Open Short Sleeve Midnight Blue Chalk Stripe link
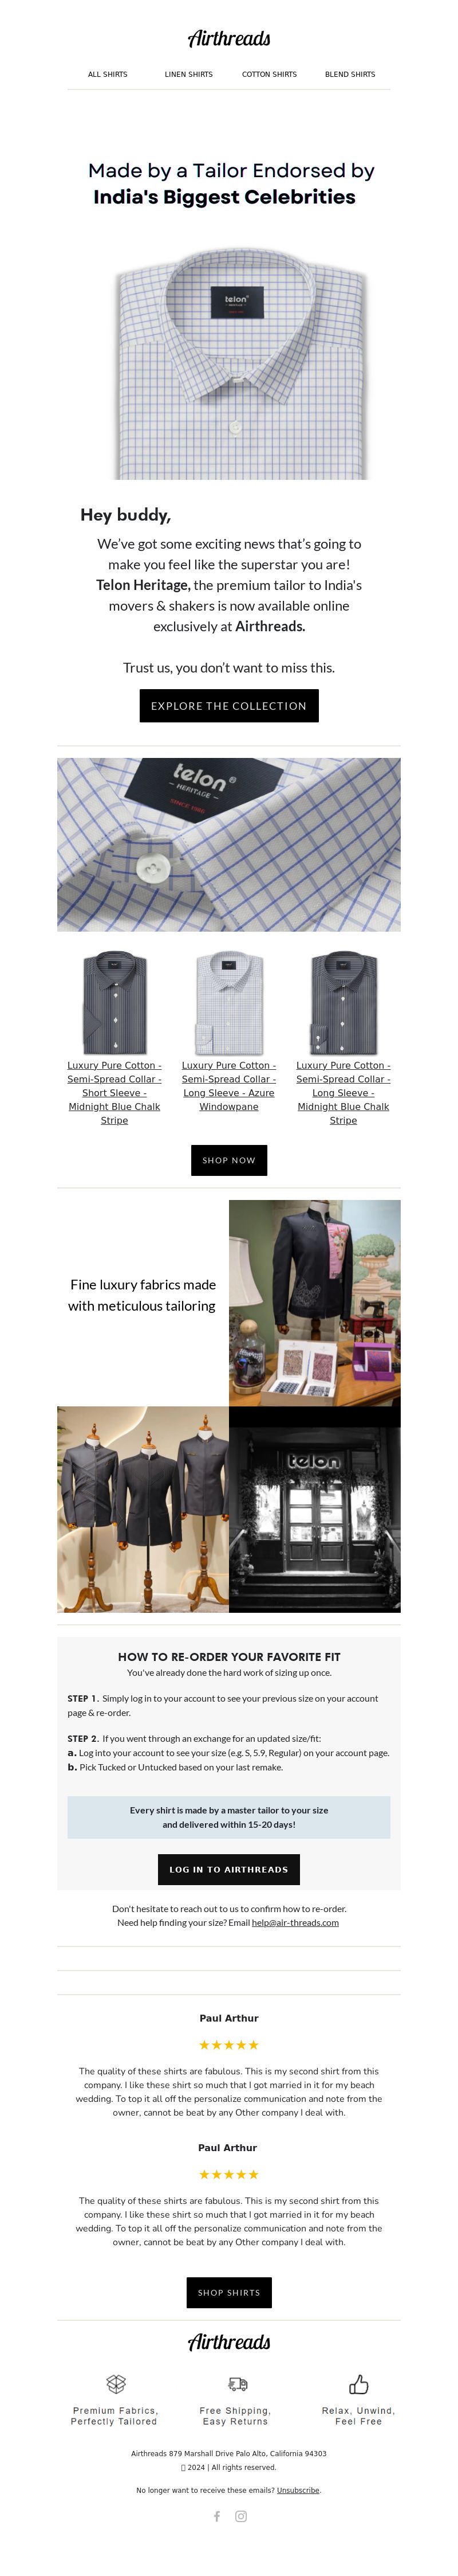Image resolution: width=458 pixels, height=2576 pixels. click(x=114, y=1093)
